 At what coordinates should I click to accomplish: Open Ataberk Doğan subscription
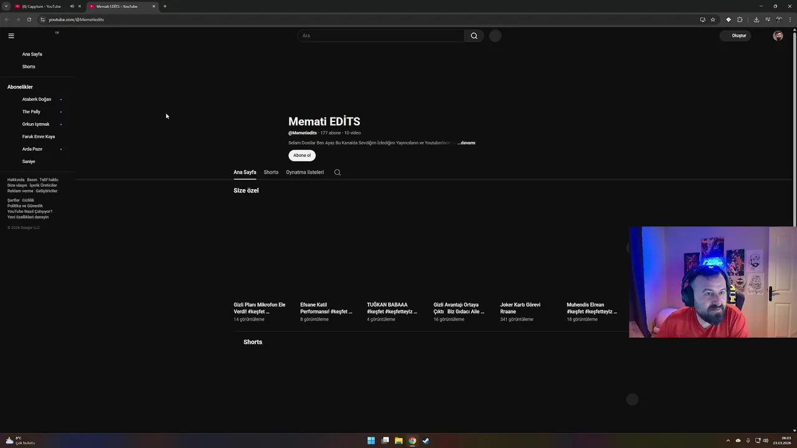(37, 100)
